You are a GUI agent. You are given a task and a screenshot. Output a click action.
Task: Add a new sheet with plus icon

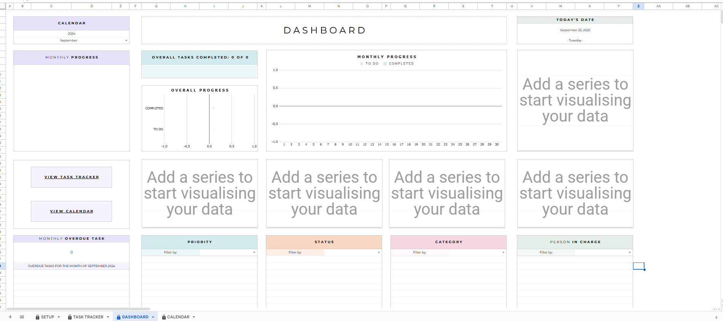click(x=10, y=317)
